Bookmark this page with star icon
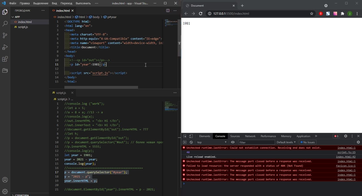 coord(312,14)
